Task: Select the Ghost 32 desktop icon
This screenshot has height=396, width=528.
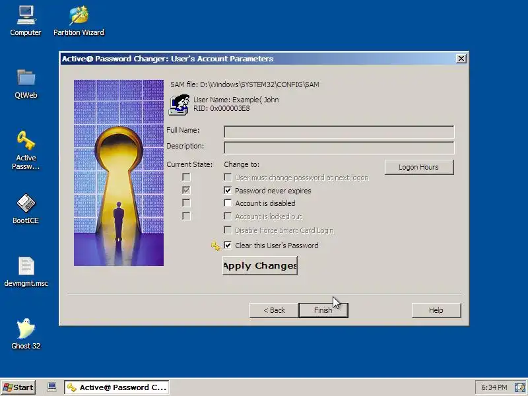Action: pos(26,335)
